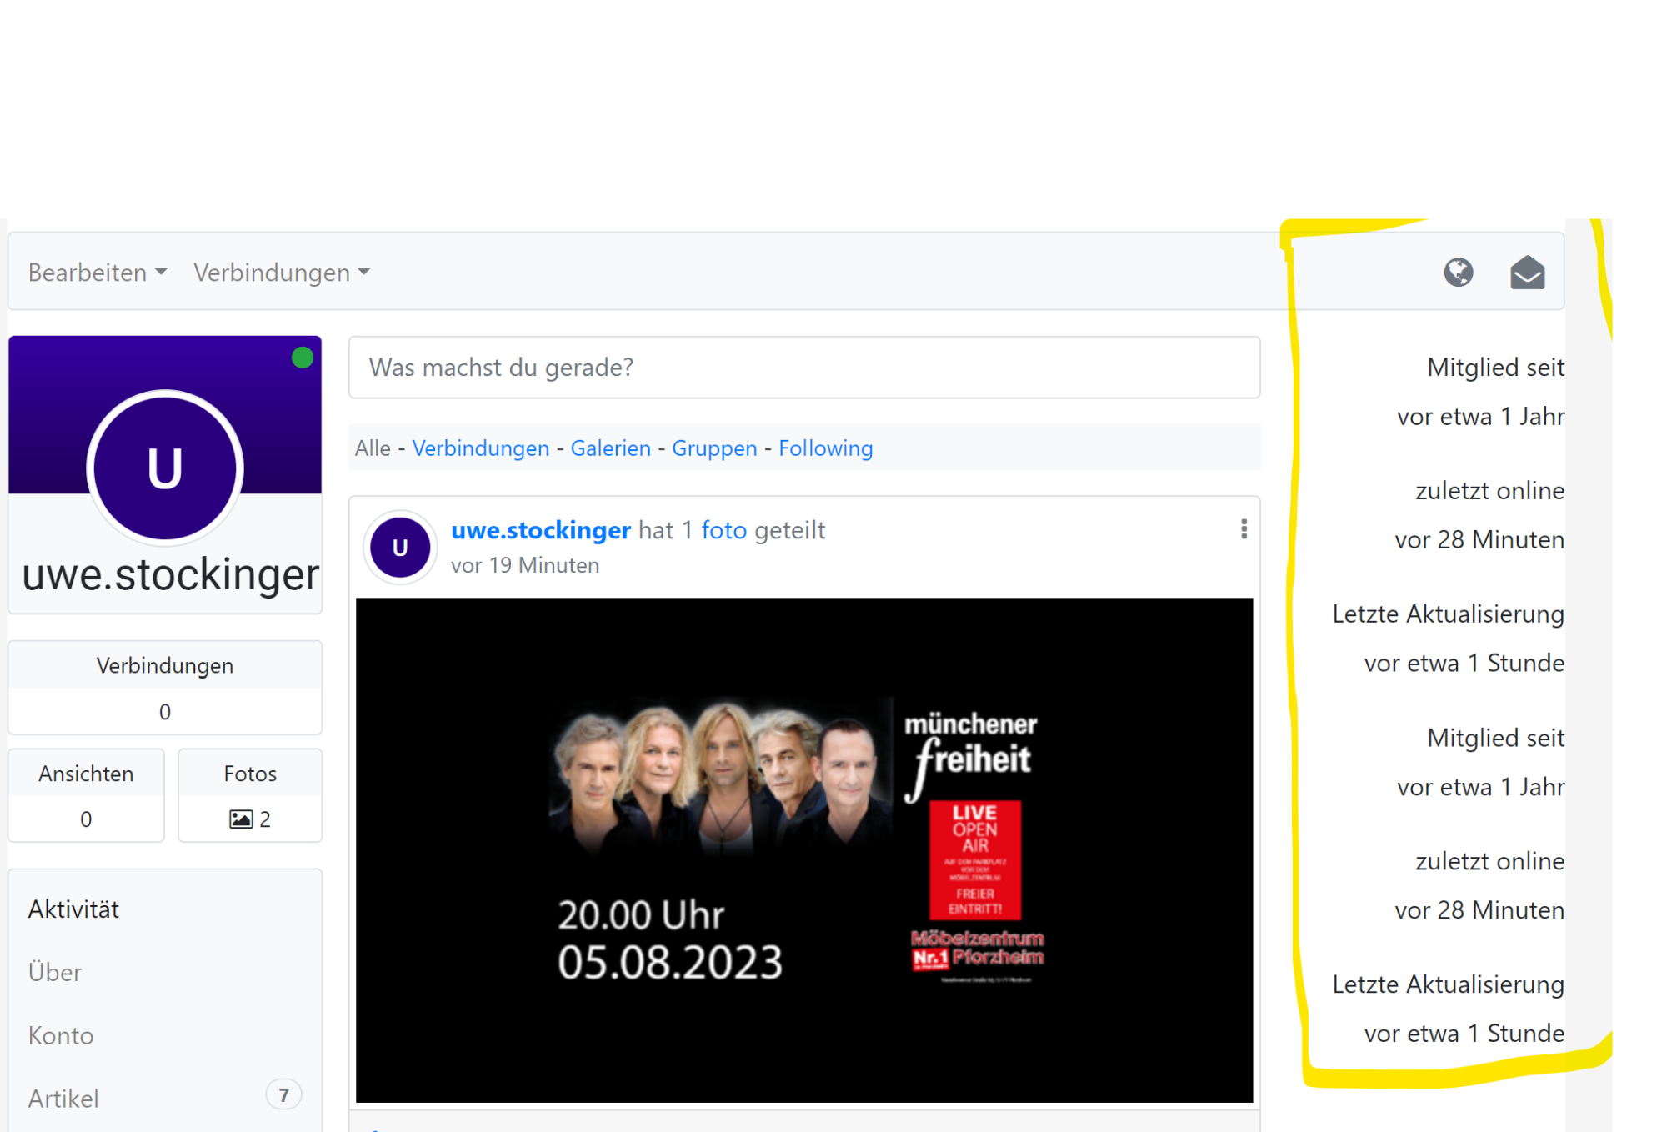Click the uwe.stockinger profile name heading
Image resolution: width=1667 pixels, height=1132 pixels.
pos(170,575)
